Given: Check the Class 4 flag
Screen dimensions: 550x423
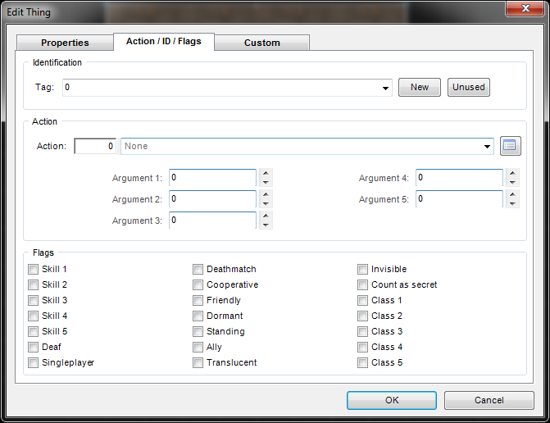Looking at the screenshot, I should [362, 348].
